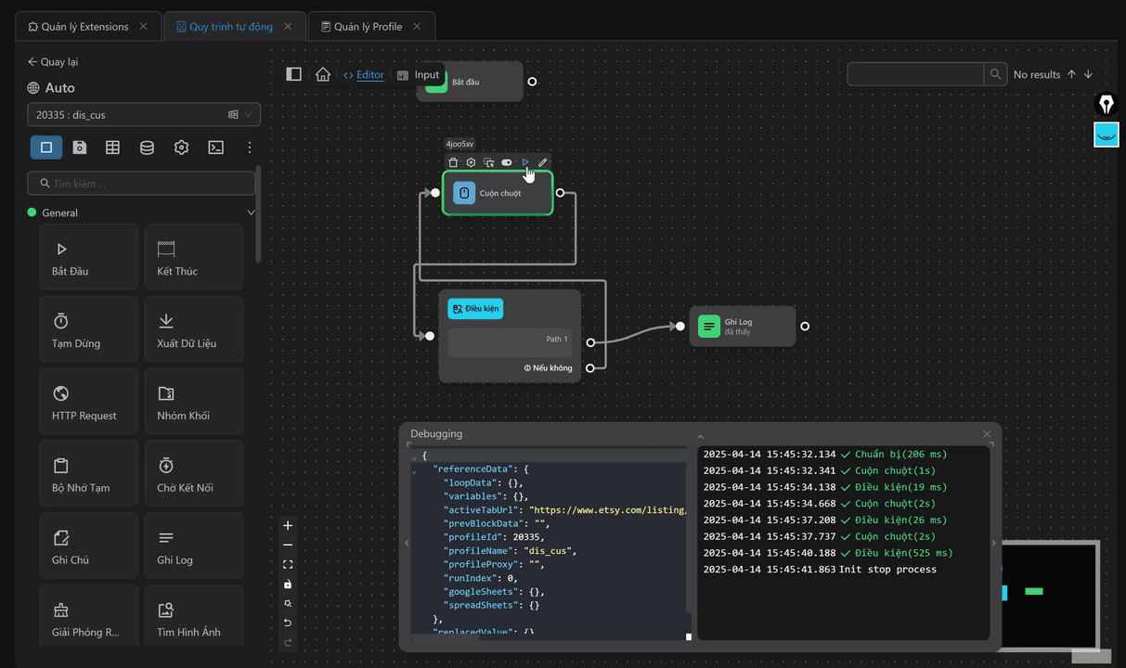This screenshot has width=1126, height=668.
Task: Click the Tìm kiếm block search field
Action: pos(141,184)
